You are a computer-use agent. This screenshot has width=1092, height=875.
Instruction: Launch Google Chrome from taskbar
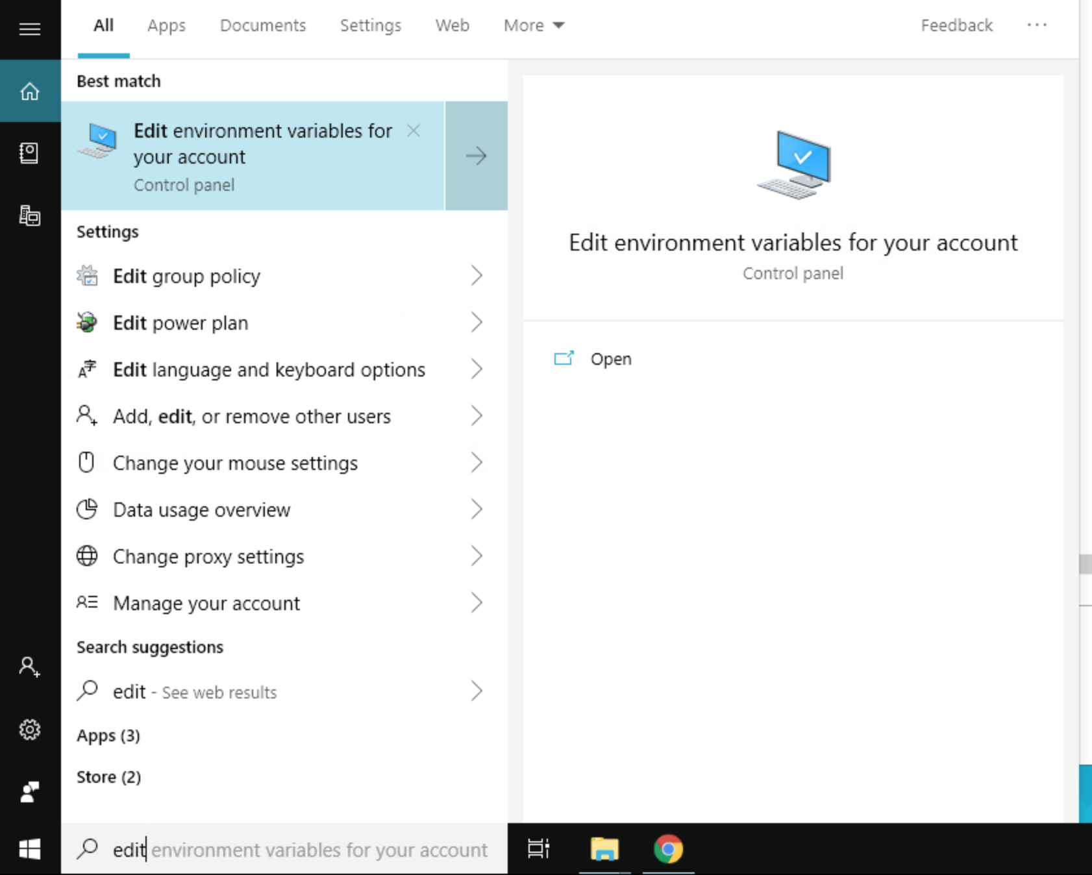(668, 848)
